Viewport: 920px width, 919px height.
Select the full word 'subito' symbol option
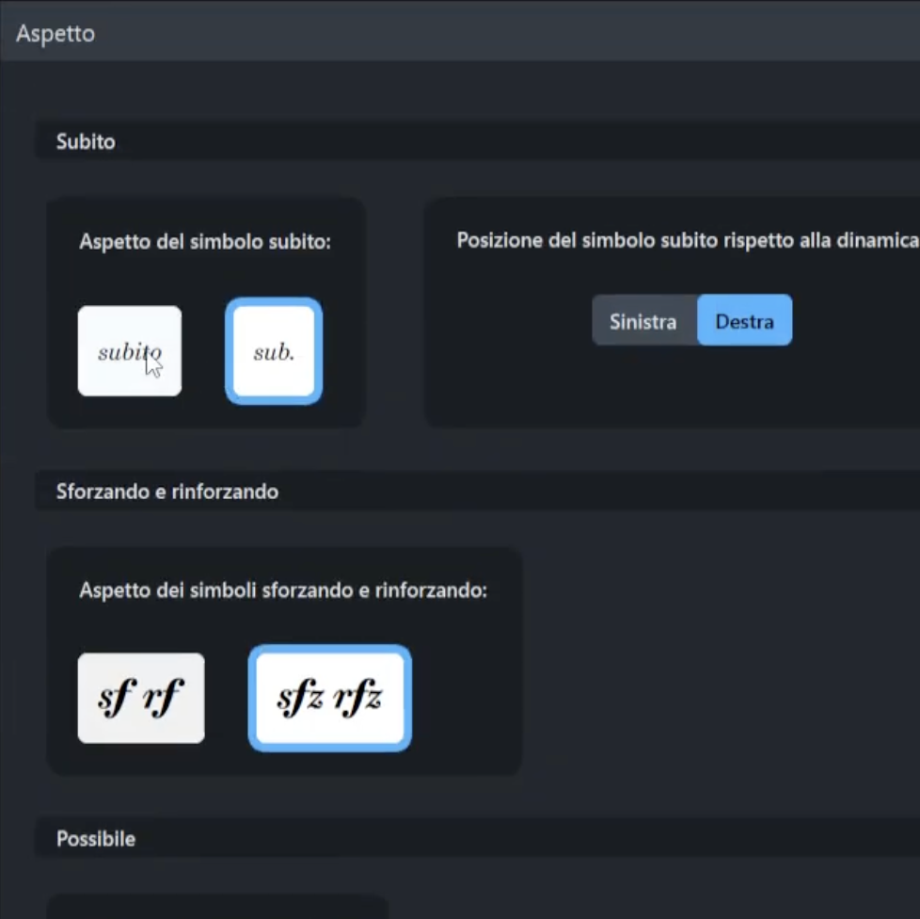[x=129, y=350]
